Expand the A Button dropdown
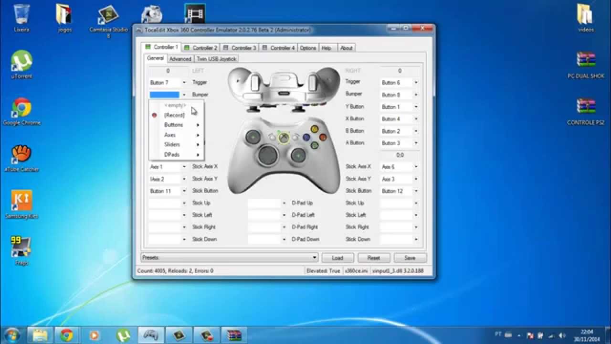The width and height of the screenshot is (611, 344). click(x=416, y=143)
